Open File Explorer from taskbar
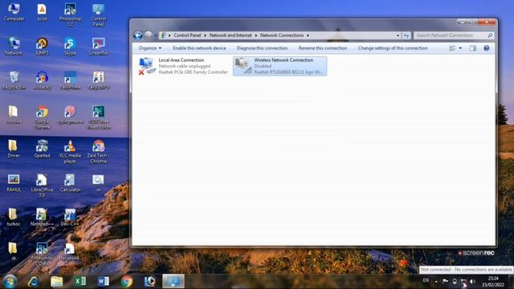The width and height of the screenshot is (514, 289). tap(56, 282)
